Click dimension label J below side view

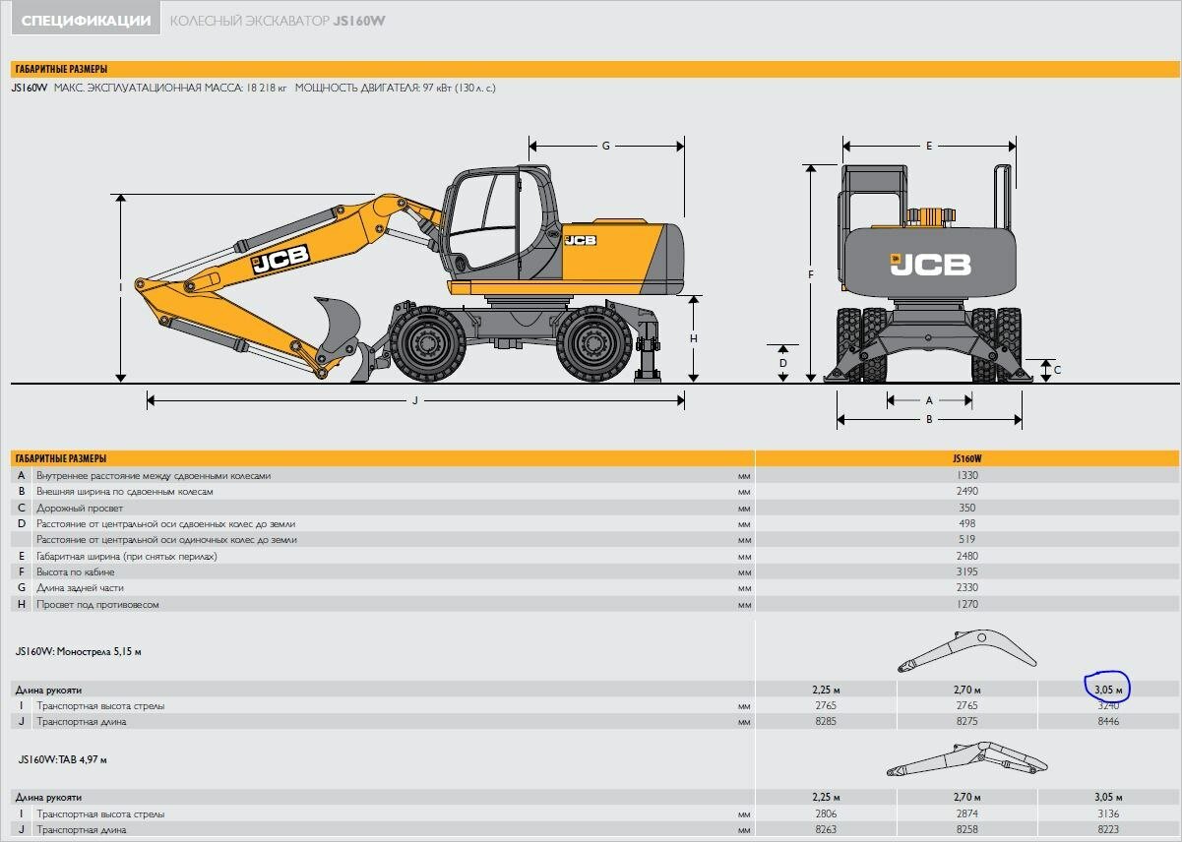(x=415, y=399)
